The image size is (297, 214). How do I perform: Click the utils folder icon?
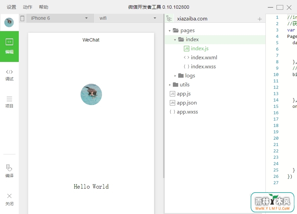click(176, 84)
